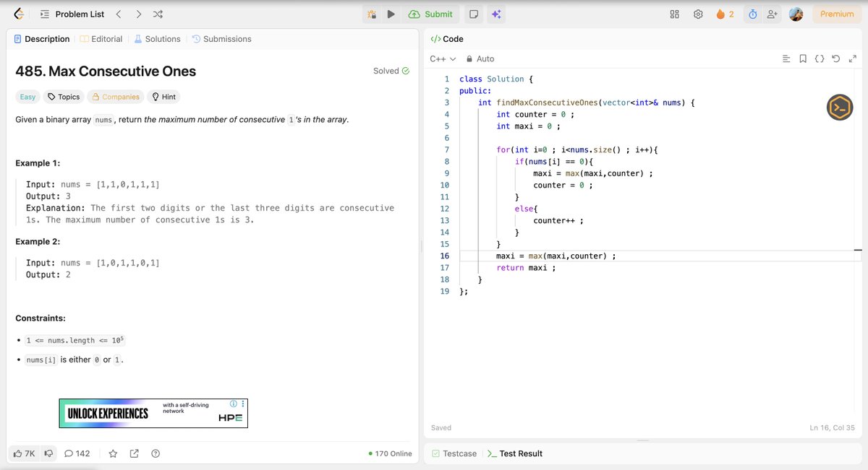Expand the Companies tag

tap(116, 97)
